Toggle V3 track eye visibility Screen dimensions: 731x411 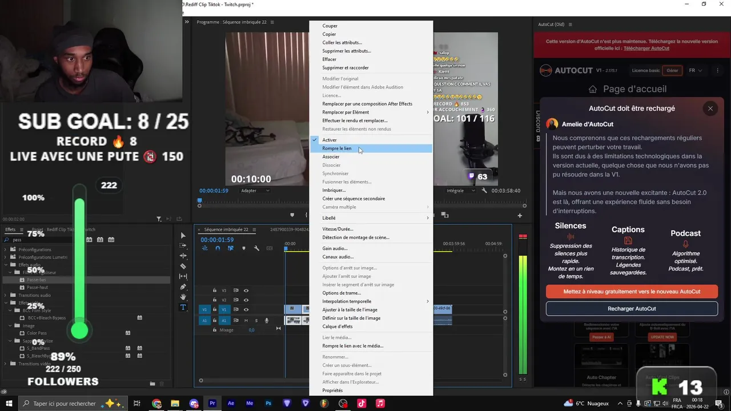pyautogui.click(x=246, y=291)
